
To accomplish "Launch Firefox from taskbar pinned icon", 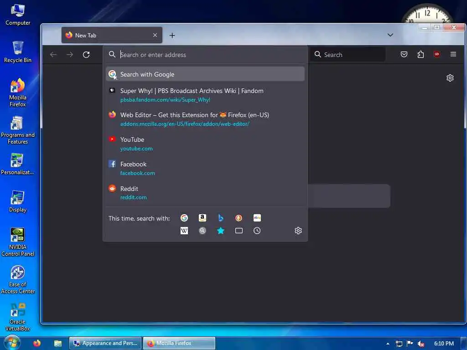I will 37,343.
